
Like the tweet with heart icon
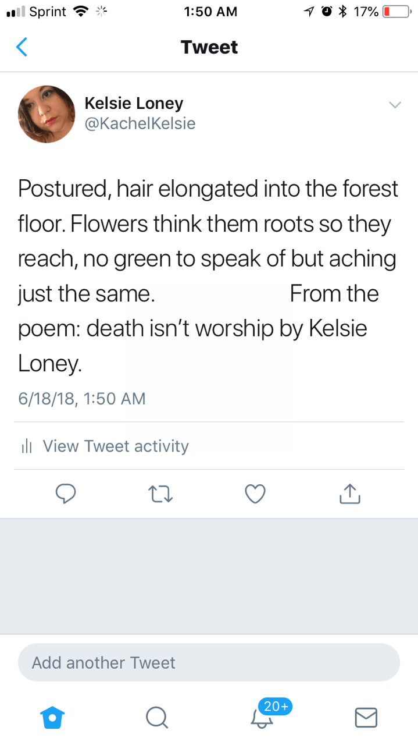point(255,494)
